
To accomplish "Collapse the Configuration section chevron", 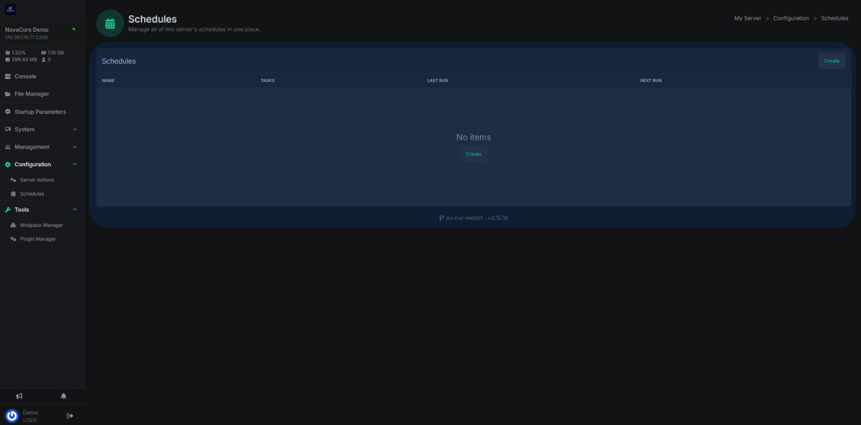I will [75, 164].
